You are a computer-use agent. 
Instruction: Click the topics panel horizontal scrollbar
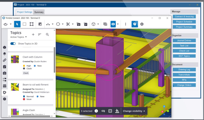(31, 116)
